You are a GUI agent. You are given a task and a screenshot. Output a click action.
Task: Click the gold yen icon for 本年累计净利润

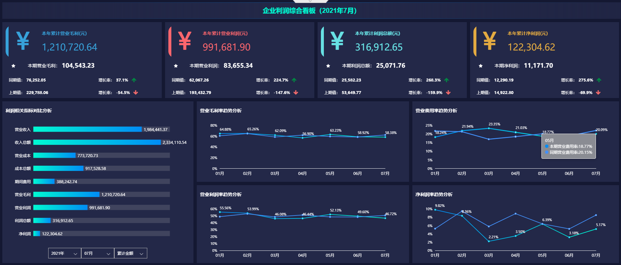pyautogui.click(x=490, y=41)
